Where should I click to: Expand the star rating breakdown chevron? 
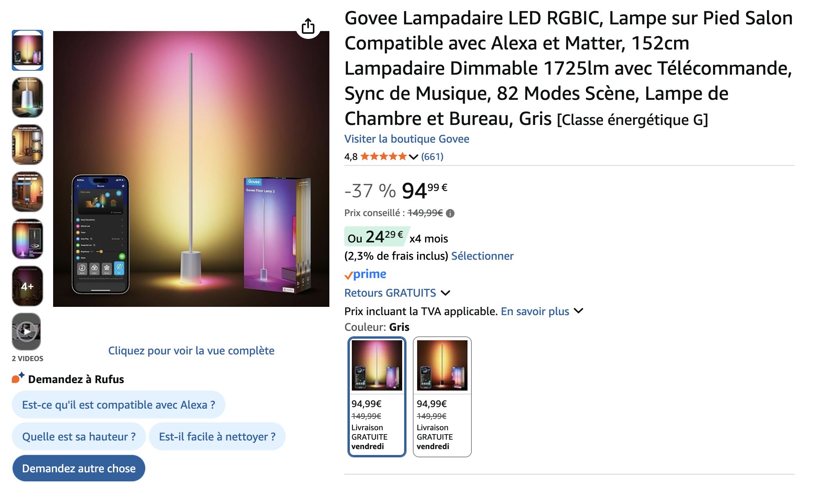pyautogui.click(x=413, y=157)
